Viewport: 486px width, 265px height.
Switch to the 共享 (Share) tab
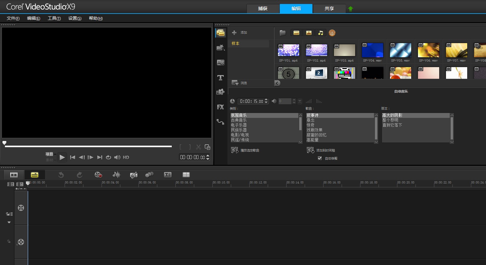[x=329, y=9]
